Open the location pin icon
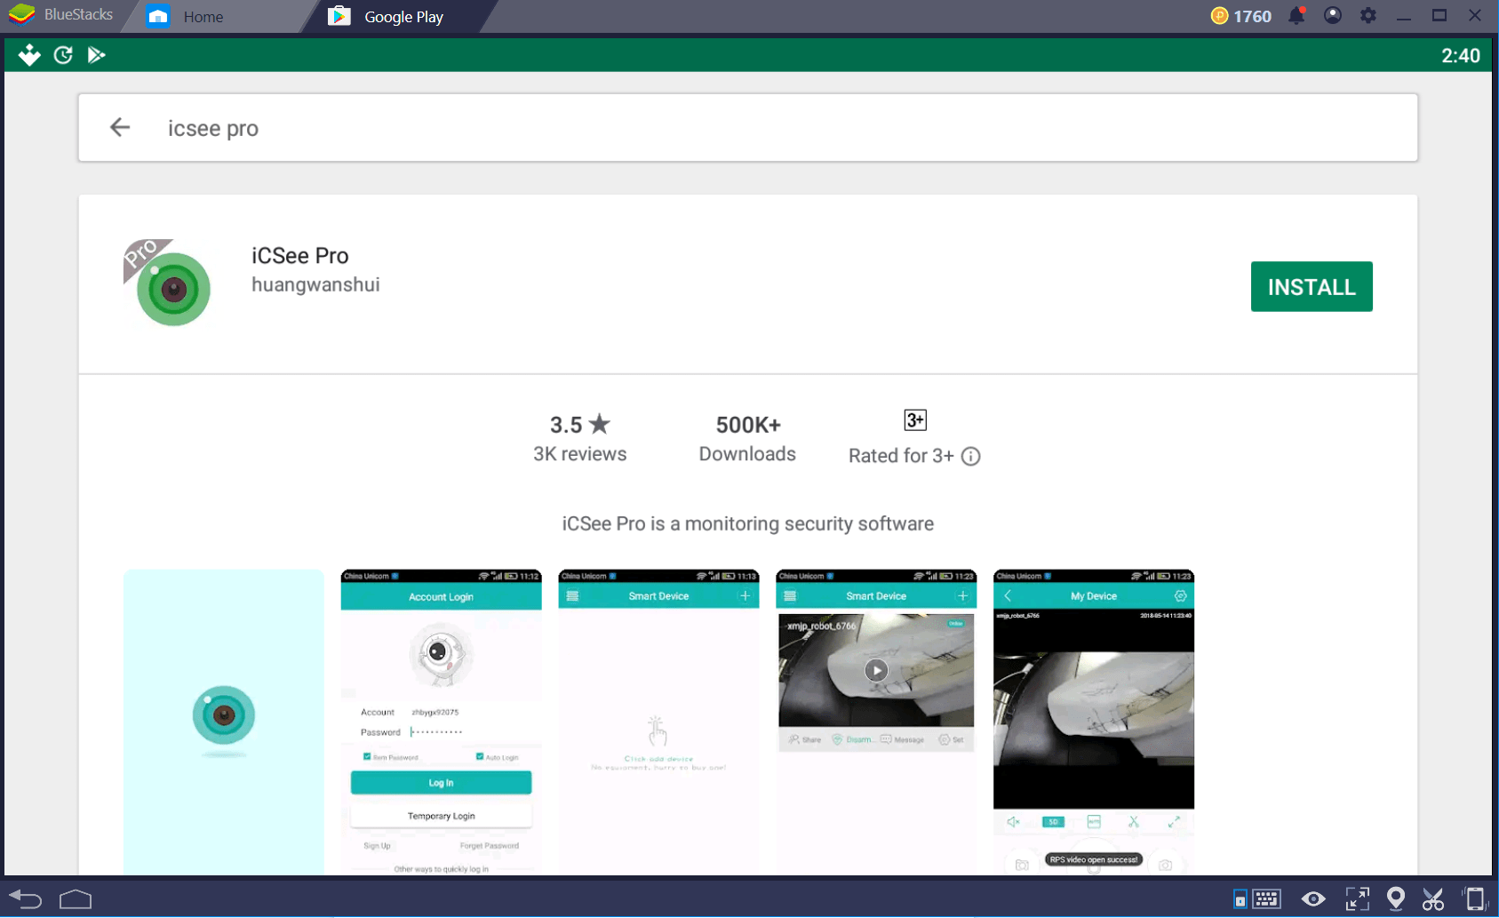1499x918 pixels. pyautogui.click(x=1396, y=899)
